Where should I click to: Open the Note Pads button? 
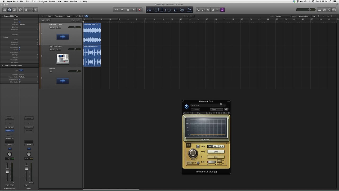(x=324, y=10)
